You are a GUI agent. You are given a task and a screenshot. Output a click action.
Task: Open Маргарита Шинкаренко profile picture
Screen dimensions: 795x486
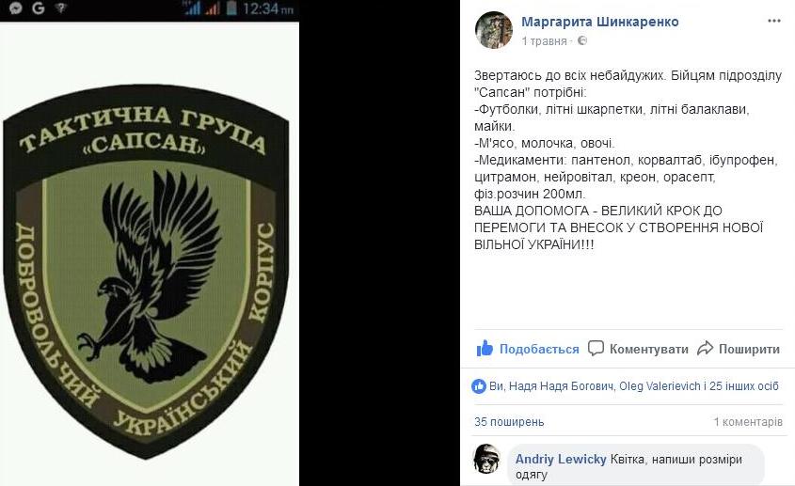tap(494, 30)
